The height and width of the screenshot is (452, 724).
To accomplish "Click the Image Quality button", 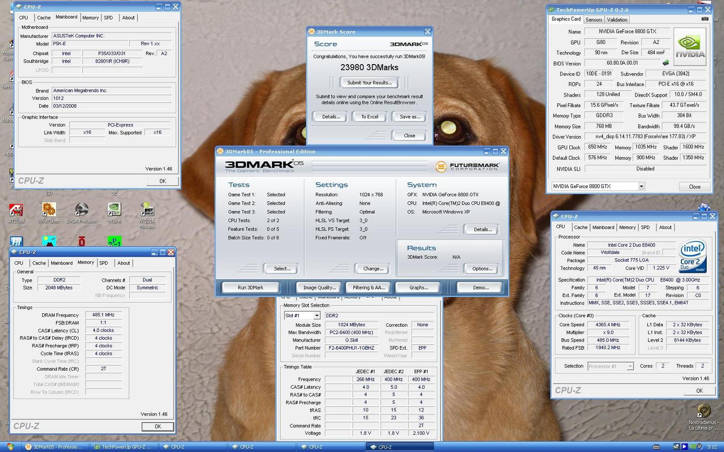I will click(319, 287).
